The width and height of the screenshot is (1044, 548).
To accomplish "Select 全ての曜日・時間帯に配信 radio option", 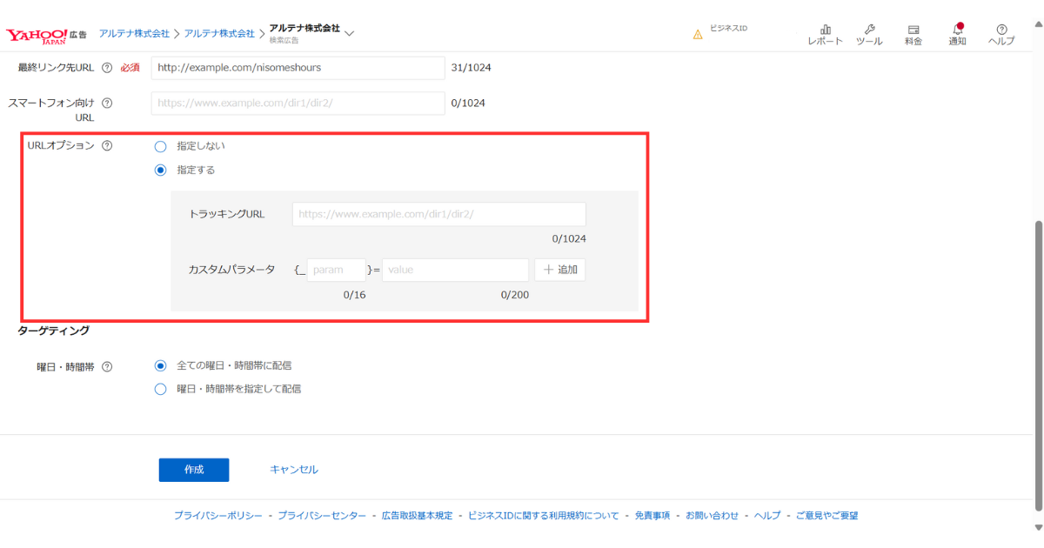I will [160, 366].
